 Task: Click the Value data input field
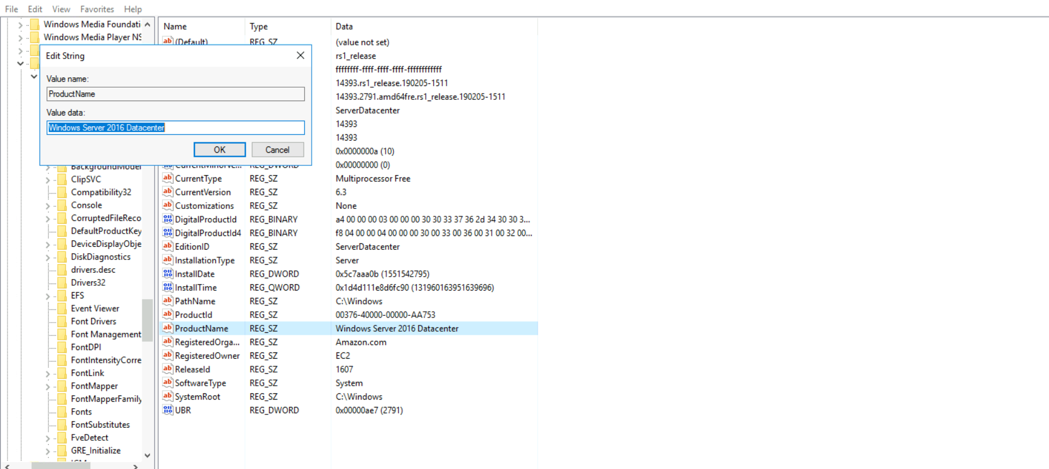coord(176,127)
